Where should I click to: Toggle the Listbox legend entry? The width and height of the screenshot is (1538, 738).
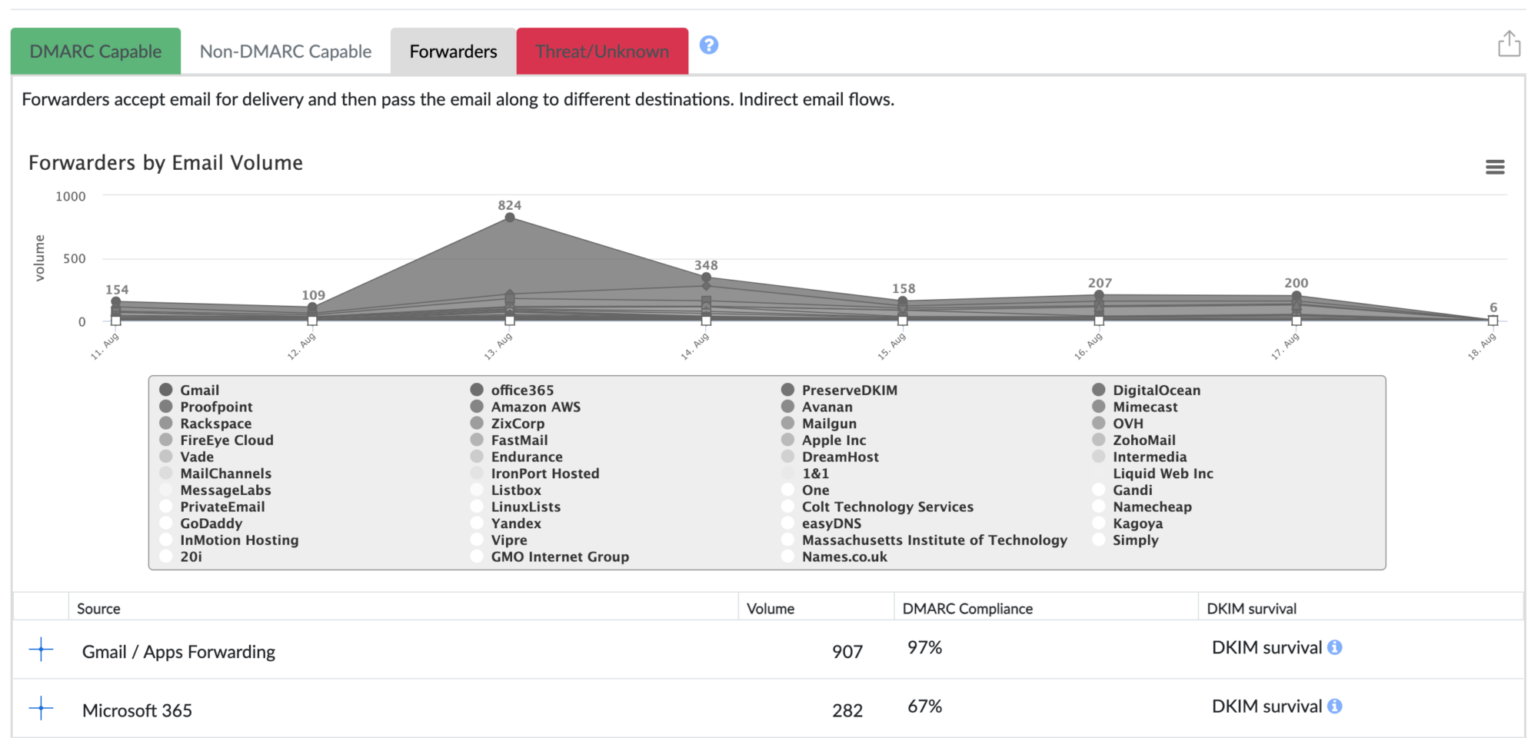(x=505, y=490)
